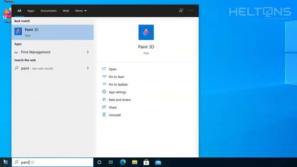297x167 pixels.
Task: Expand the More filter dropdown
Action: [x=81, y=11]
